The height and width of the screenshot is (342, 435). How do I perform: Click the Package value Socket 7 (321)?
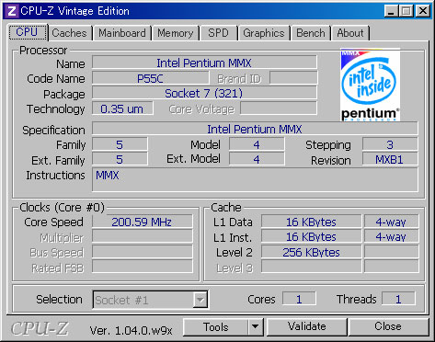(x=204, y=93)
